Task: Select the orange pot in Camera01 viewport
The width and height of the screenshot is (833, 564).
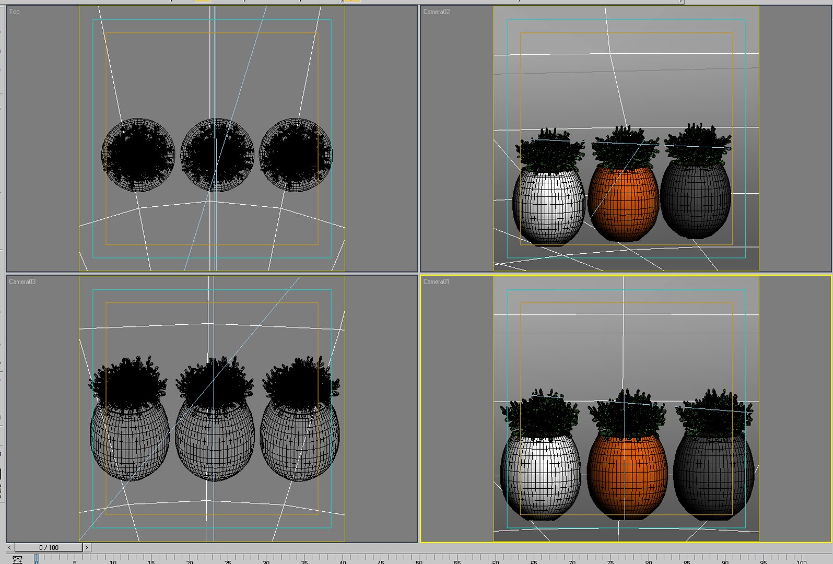Action: [x=627, y=478]
